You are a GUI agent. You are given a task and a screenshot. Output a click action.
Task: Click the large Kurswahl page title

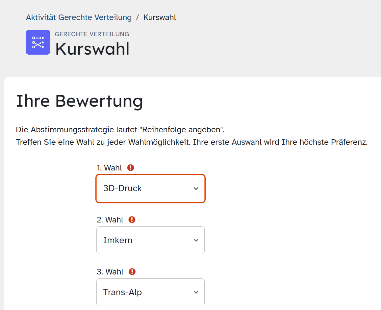coord(92,49)
